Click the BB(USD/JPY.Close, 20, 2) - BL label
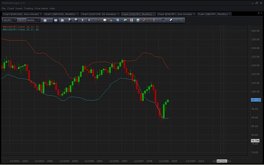 [x=21, y=30]
